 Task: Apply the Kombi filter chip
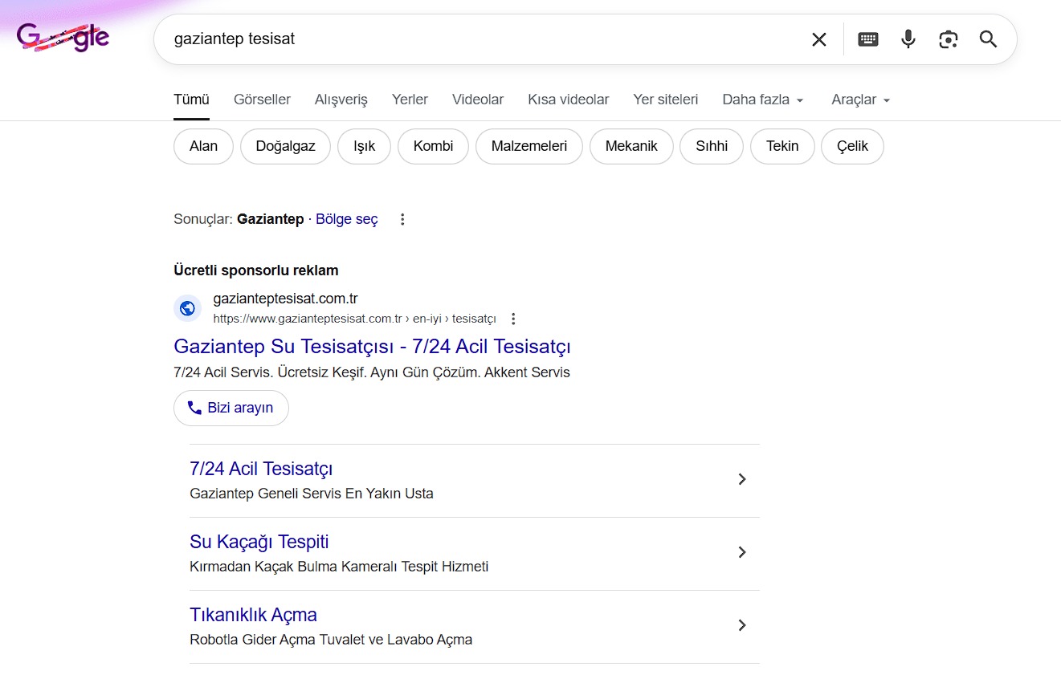point(433,146)
